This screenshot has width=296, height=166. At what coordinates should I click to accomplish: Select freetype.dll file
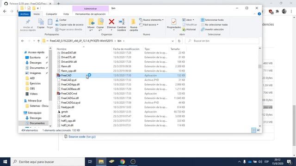coord(121,107)
